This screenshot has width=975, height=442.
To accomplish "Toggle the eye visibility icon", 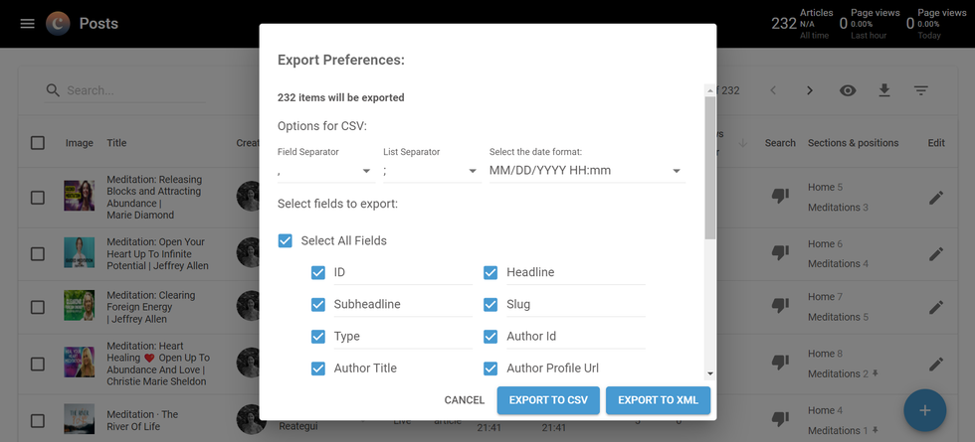I will (x=848, y=90).
